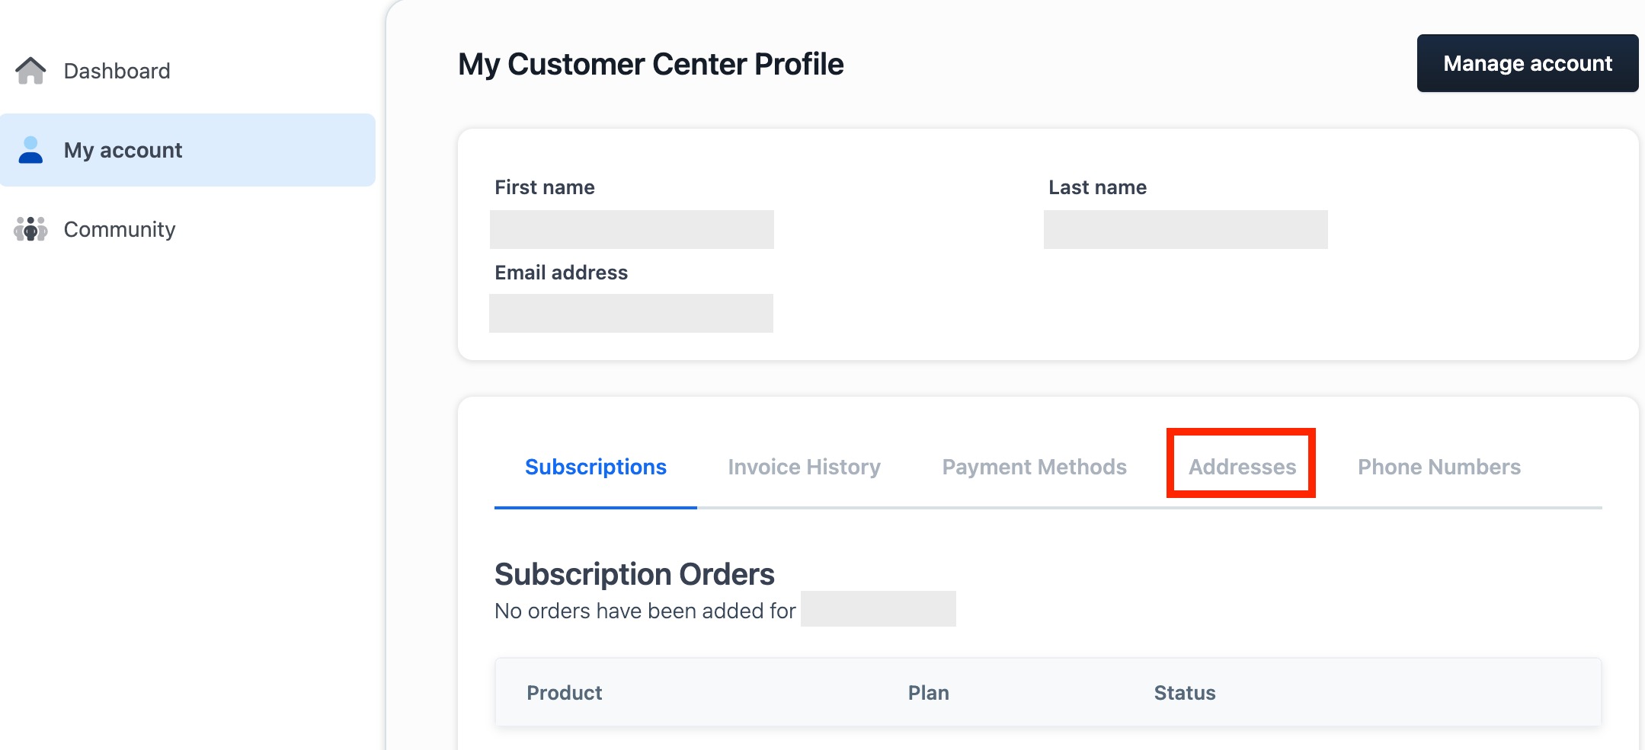
Task: Open the Invoice History tab
Action: (x=804, y=467)
